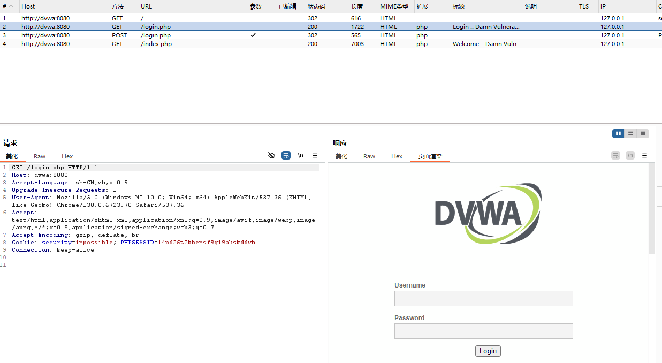Click parameter checkmark in POST row

253,35
